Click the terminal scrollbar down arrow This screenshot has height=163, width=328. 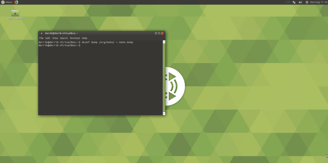pyautogui.click(x=164, y=113)
